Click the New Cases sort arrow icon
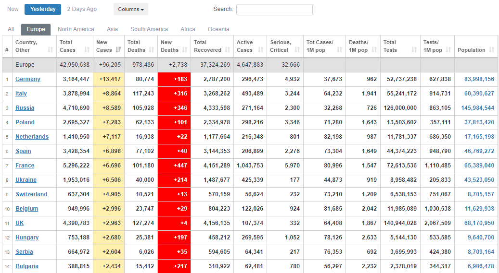This screenshot has width=499, height=273. [118, 50]
